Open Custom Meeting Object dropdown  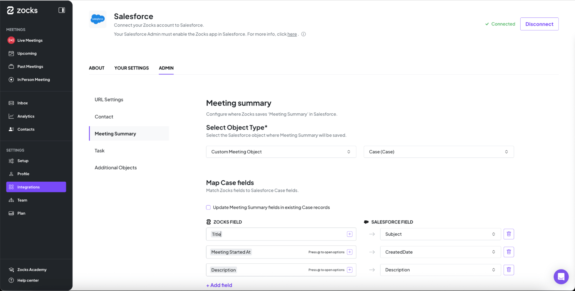click(281, 152)
